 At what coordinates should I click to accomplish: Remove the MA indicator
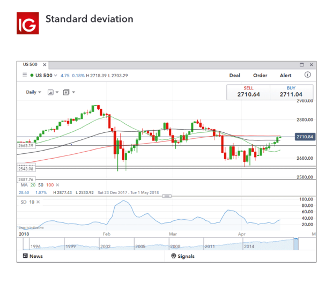click(57, 185)
